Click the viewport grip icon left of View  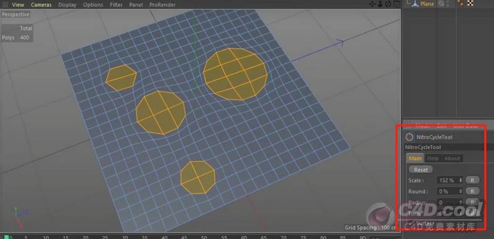[4, 5]
